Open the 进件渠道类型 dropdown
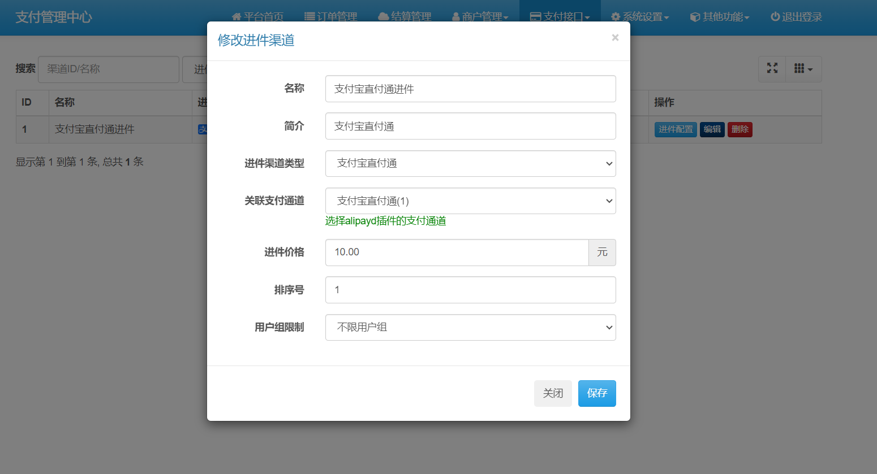 [470, 163]
